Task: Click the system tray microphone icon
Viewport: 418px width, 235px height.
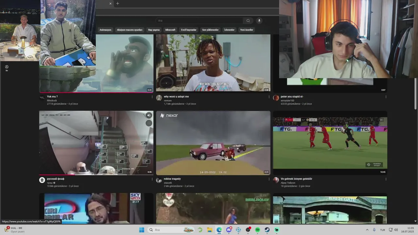Action: [x=374, y=230]
